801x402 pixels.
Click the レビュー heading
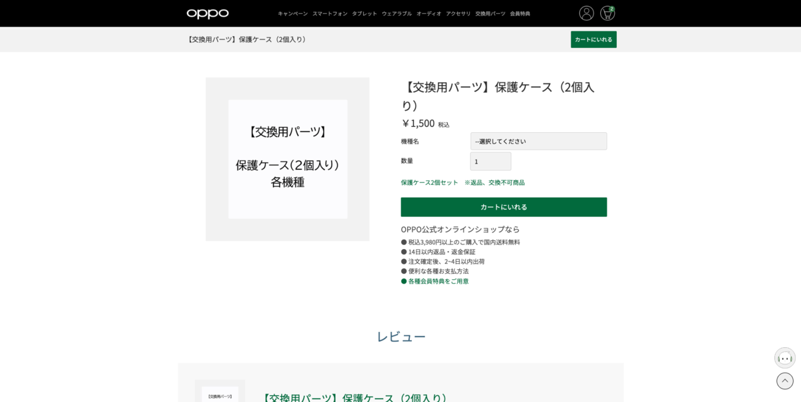click(400, 337)
